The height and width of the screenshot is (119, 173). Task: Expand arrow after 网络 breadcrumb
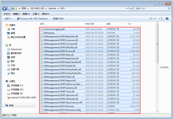(28, 8)
